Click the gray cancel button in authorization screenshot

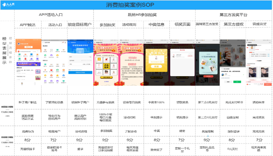click(228, 82)
